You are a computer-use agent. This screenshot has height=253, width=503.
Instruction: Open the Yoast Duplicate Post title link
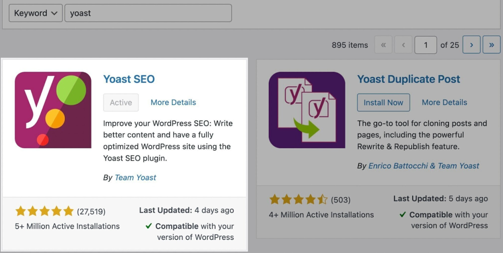click(x=409, y=79)
